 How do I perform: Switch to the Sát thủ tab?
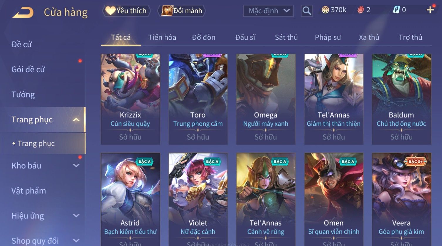(x=286, y=37)
